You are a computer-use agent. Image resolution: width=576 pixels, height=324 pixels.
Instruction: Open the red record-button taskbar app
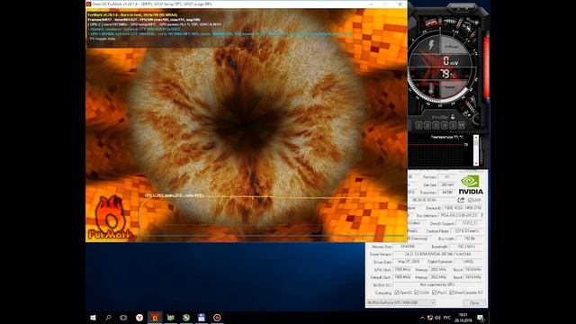click(217, 318)
